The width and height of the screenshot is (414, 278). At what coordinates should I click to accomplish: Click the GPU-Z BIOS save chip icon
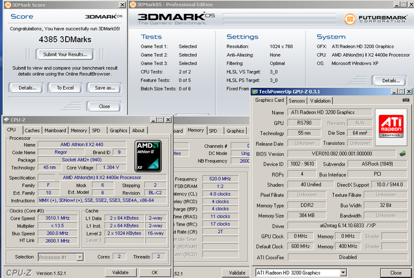coord(402,153)
